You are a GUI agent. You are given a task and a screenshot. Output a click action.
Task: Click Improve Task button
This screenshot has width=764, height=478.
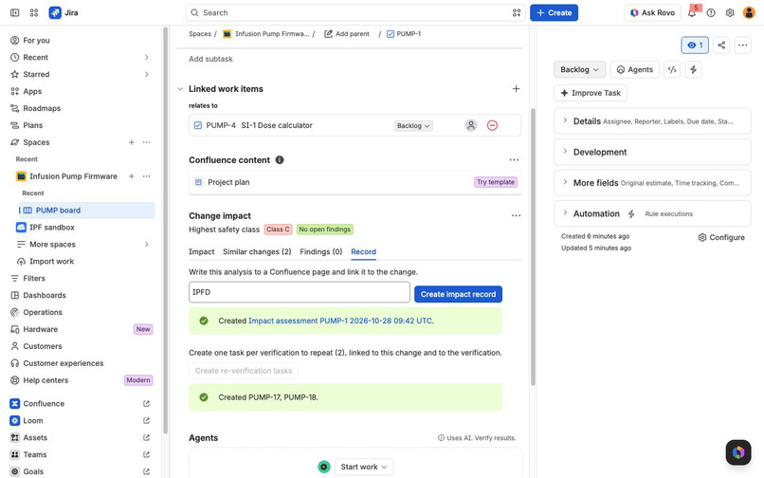click(591, 93)
